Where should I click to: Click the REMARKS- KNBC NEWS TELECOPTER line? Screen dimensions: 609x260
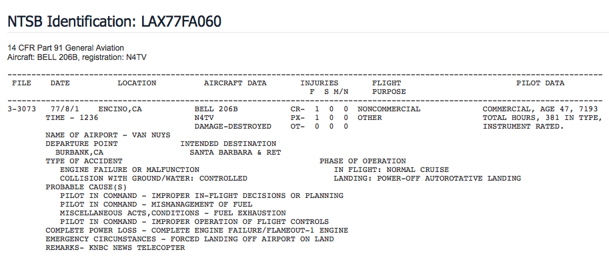tap(115, 247)
